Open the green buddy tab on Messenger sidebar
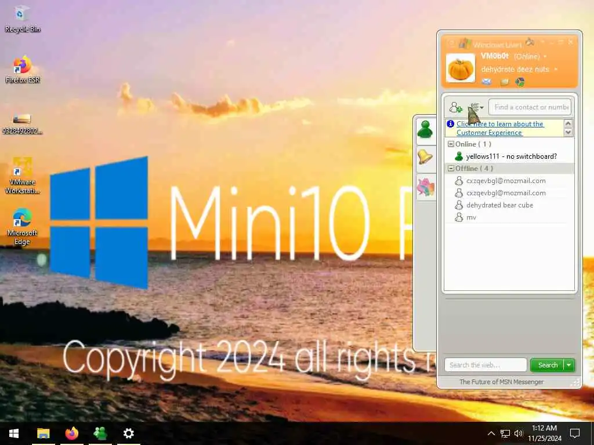 (425, 130)
